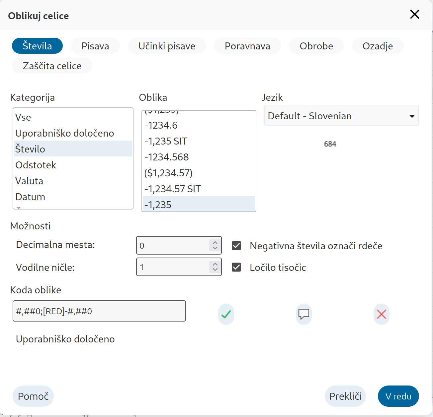Click the edit comment speech bubble icon

[x=304, y=314]
